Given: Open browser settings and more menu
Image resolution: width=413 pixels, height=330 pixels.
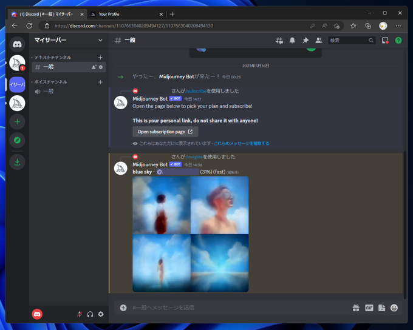Looking at the screenshot, I should click(398, 26).
